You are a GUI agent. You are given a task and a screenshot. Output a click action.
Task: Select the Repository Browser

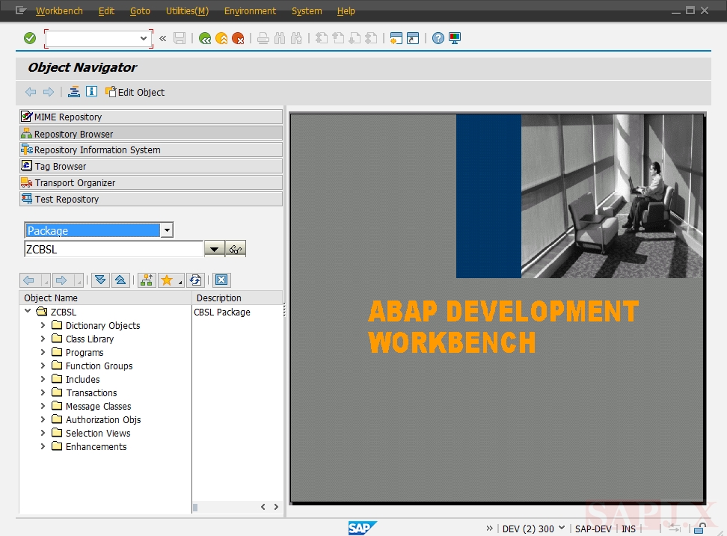[x=151, y=133]
